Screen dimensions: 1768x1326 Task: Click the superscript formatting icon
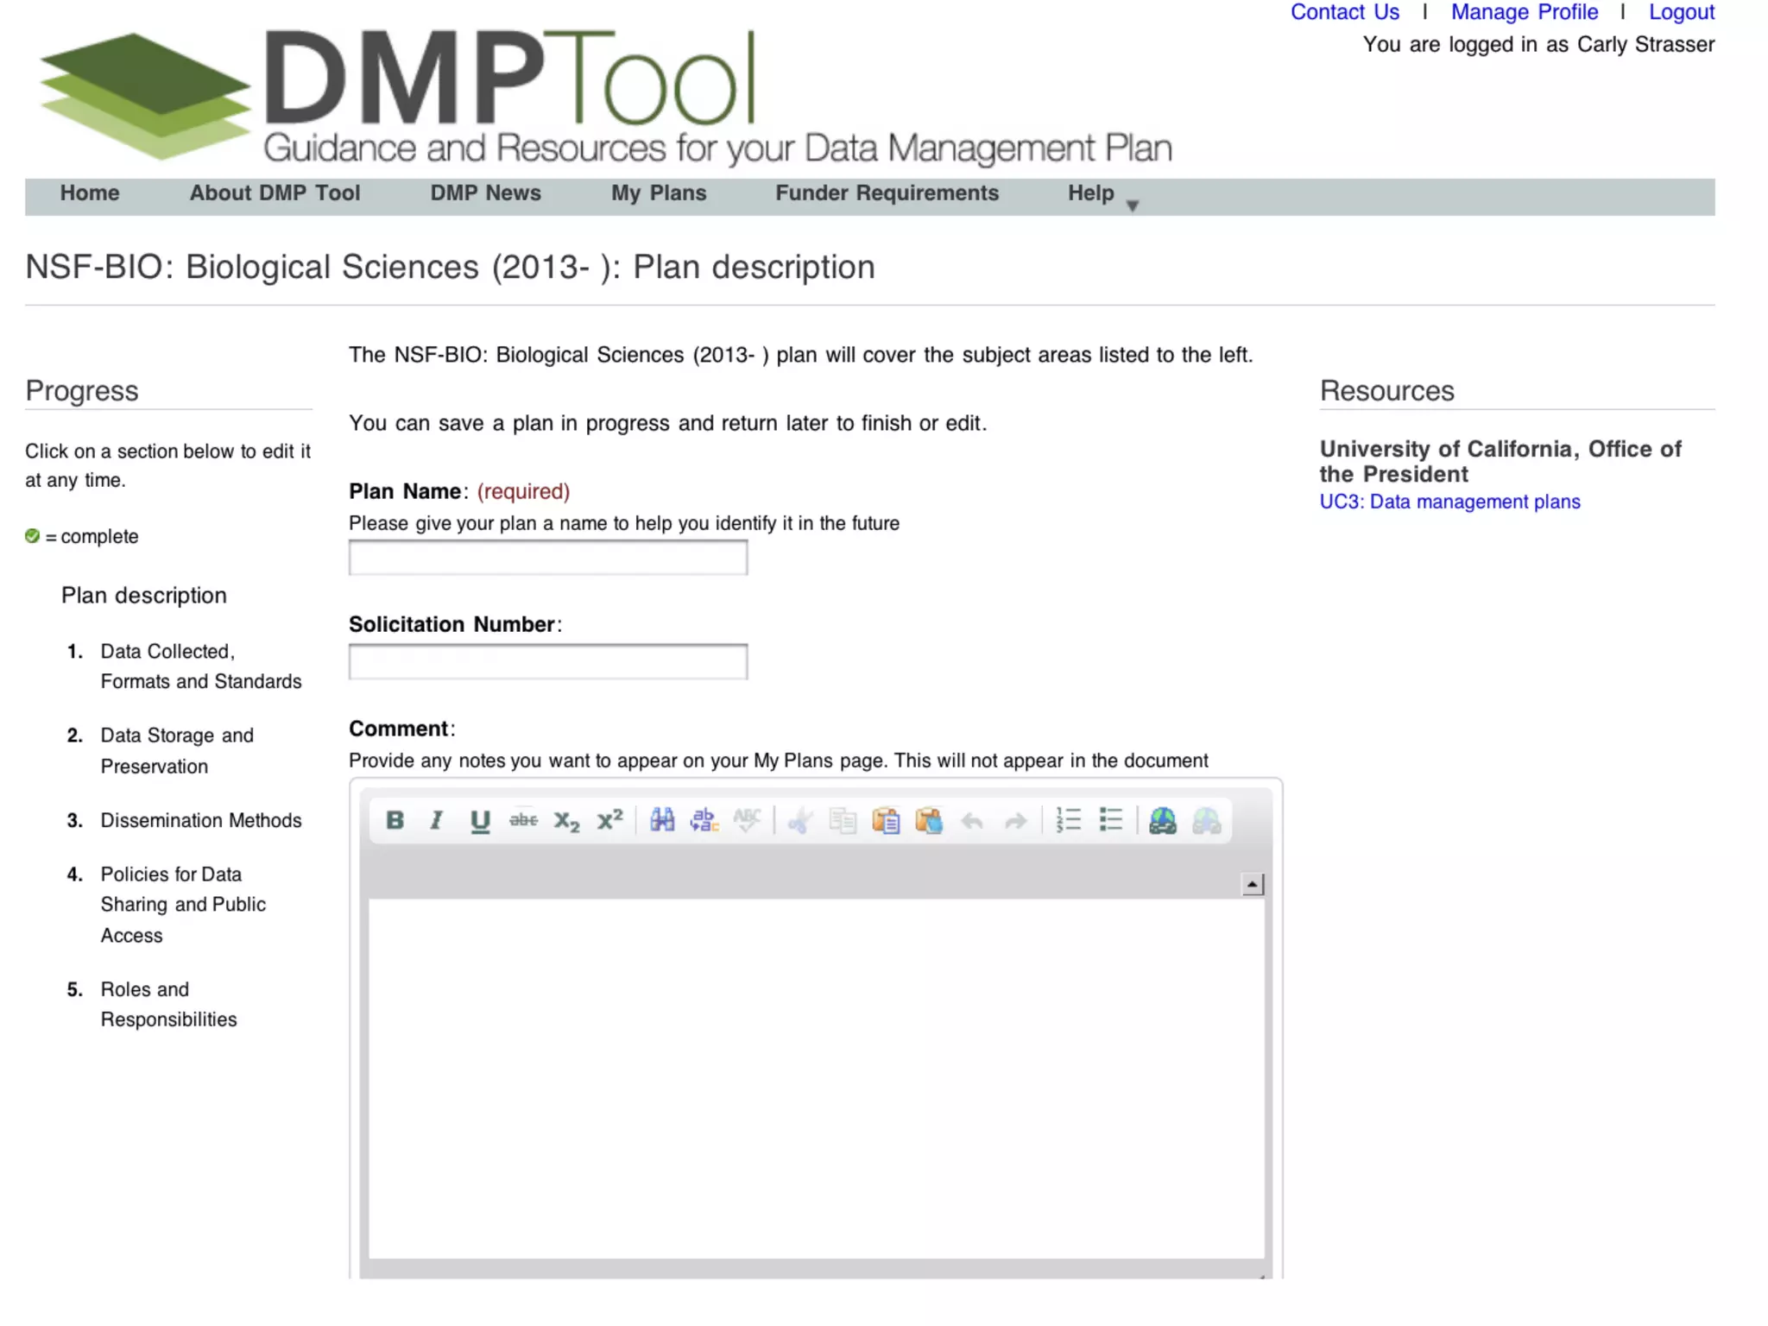pos(609,820)
